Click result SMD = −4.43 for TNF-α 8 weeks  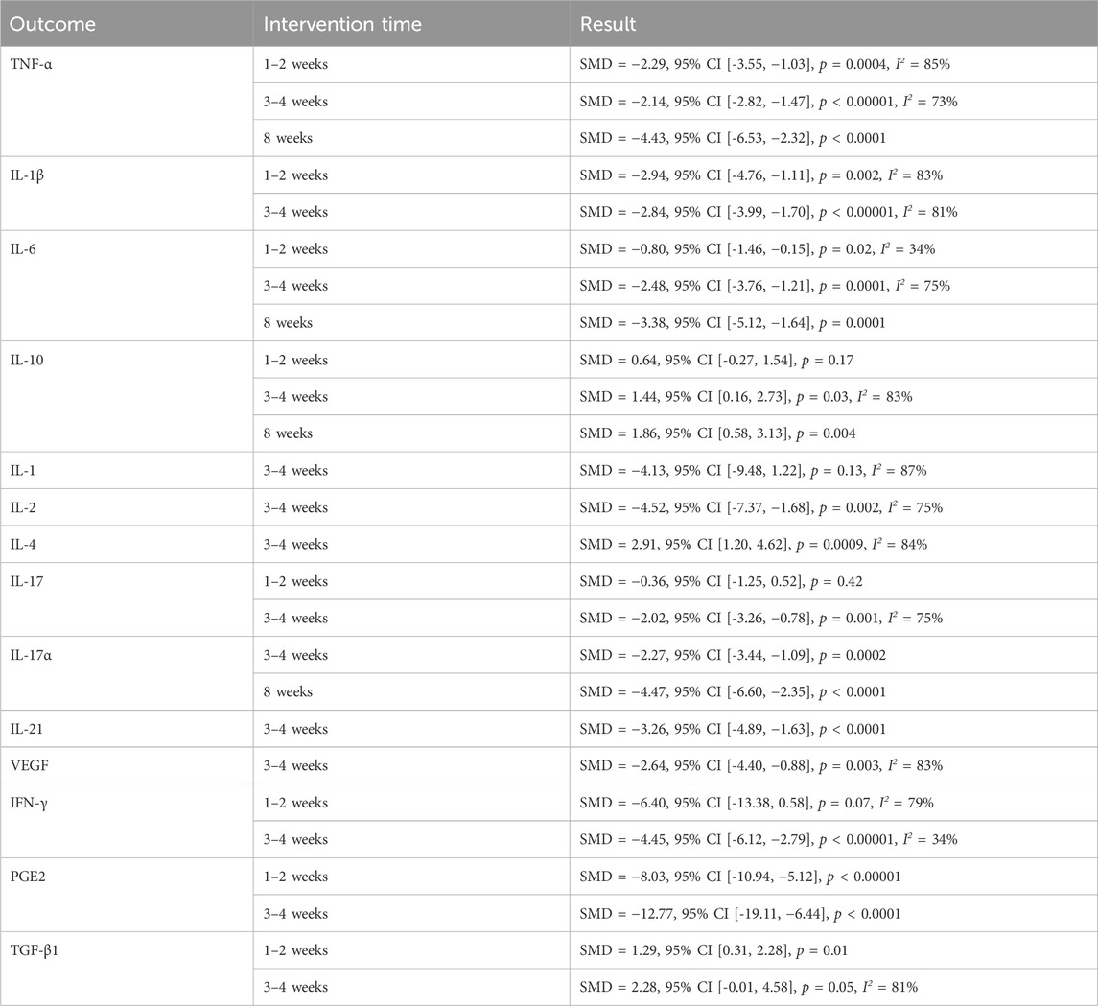[x=833, y=138]
